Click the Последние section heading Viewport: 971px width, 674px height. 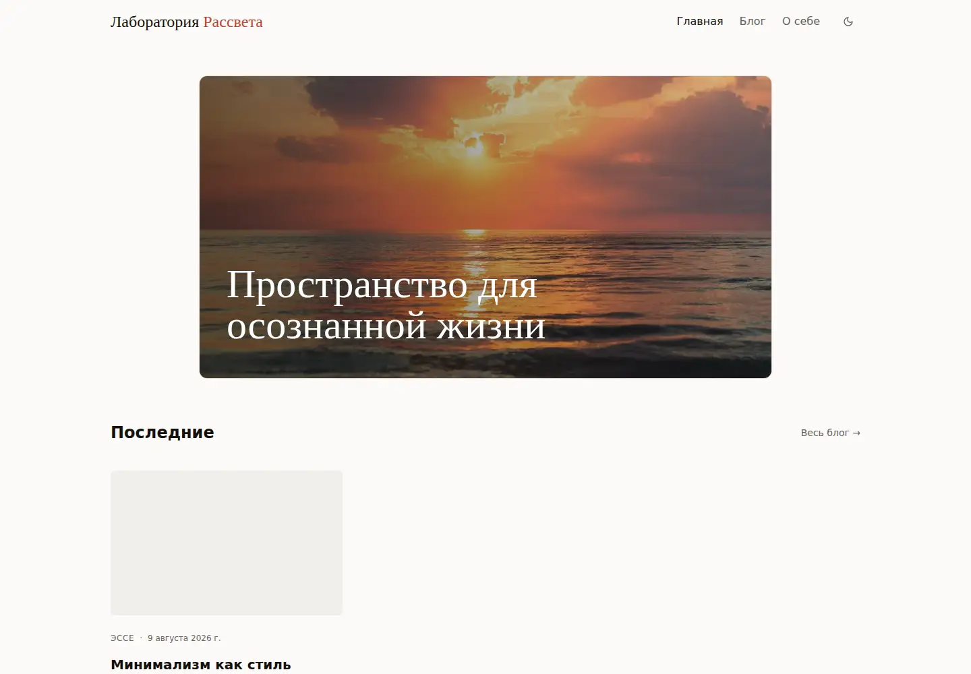[163, 433]
